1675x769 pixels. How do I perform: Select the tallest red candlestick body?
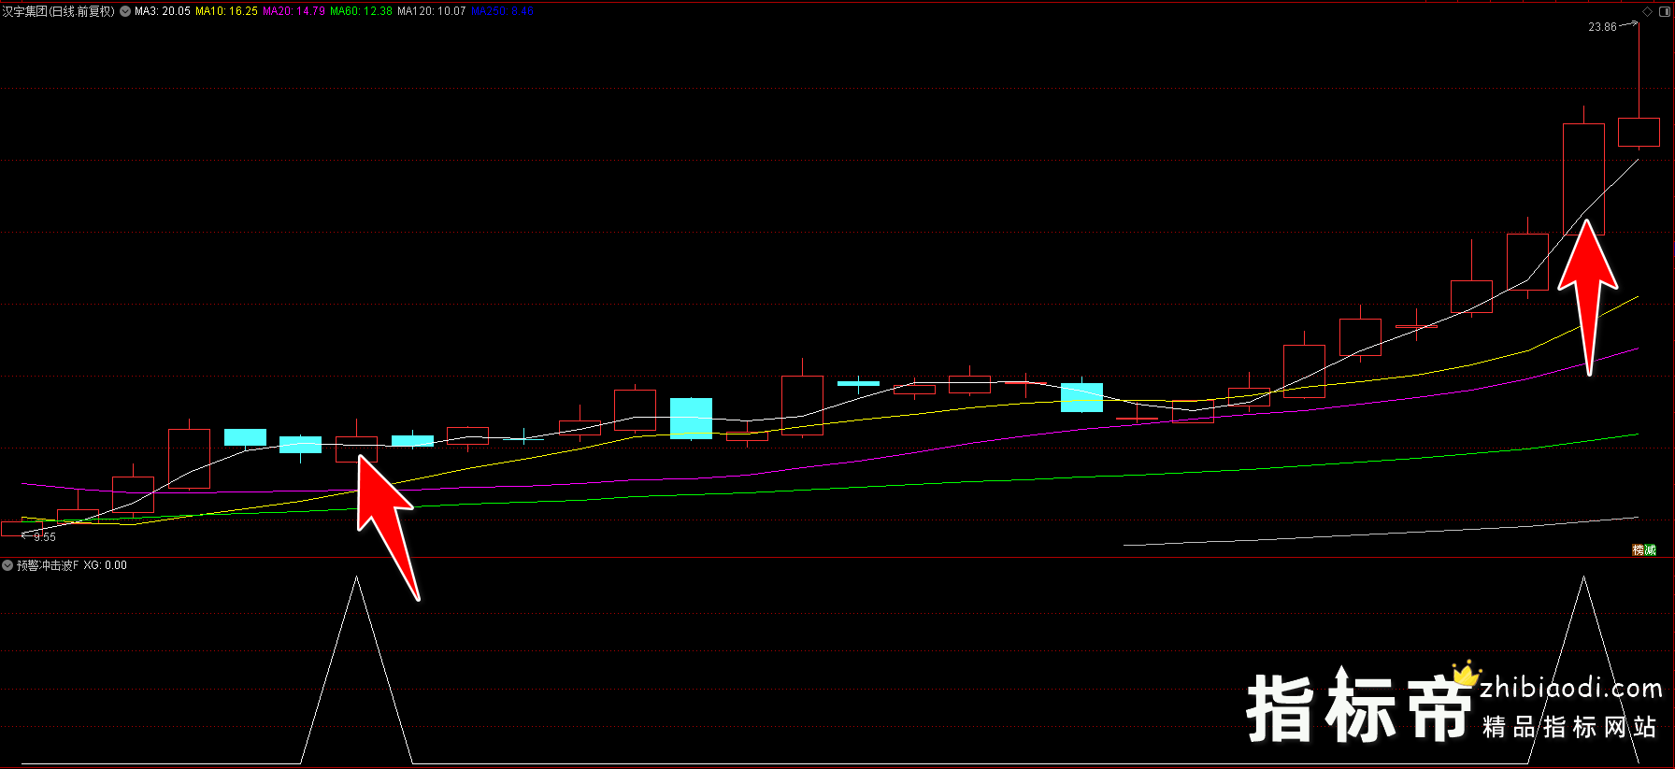1583,178
